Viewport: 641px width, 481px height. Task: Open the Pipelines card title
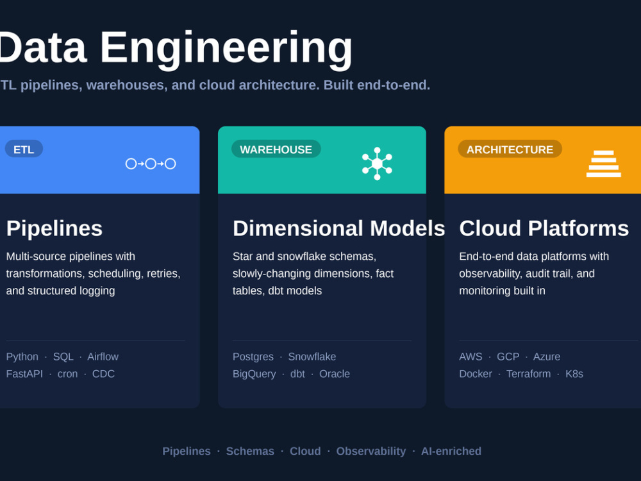tap(54, 228)
